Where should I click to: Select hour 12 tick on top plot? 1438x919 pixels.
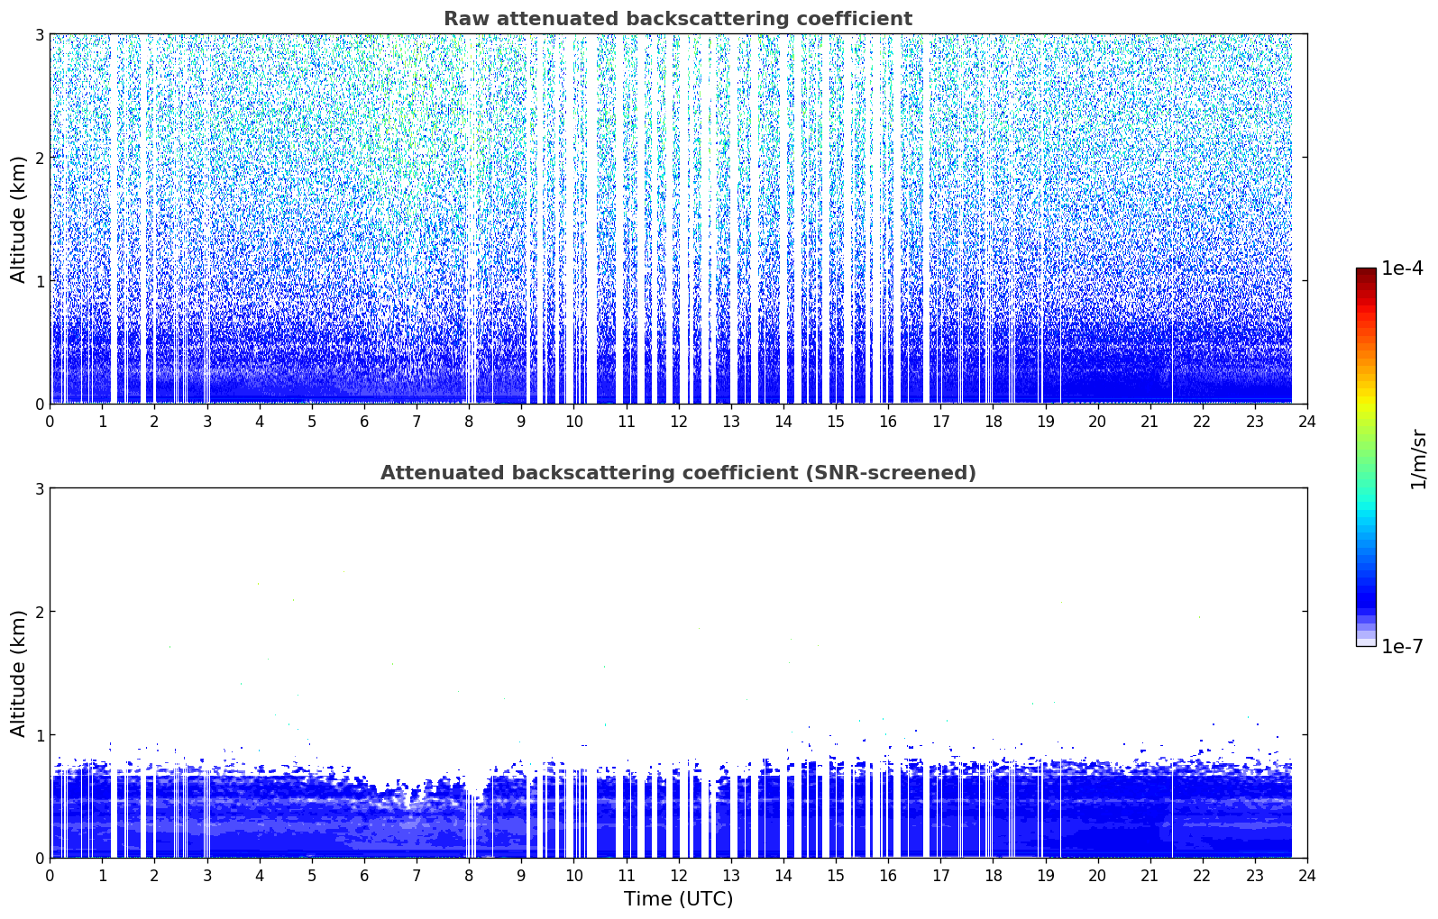(678, 421)
